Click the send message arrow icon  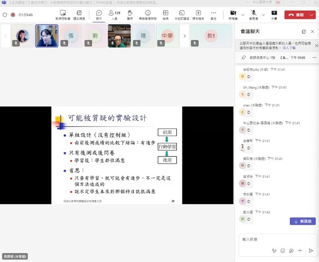(x=311, y=251)
